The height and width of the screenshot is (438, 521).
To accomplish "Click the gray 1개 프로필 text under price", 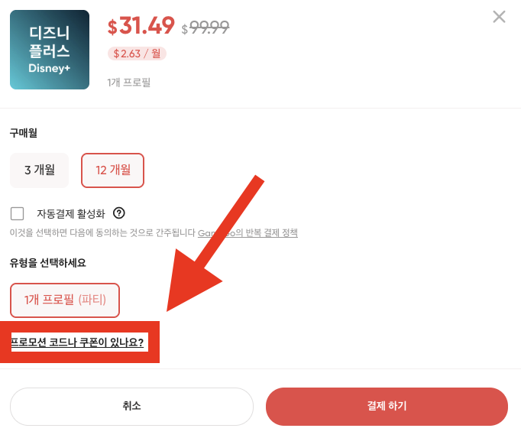I will [129, 82].
